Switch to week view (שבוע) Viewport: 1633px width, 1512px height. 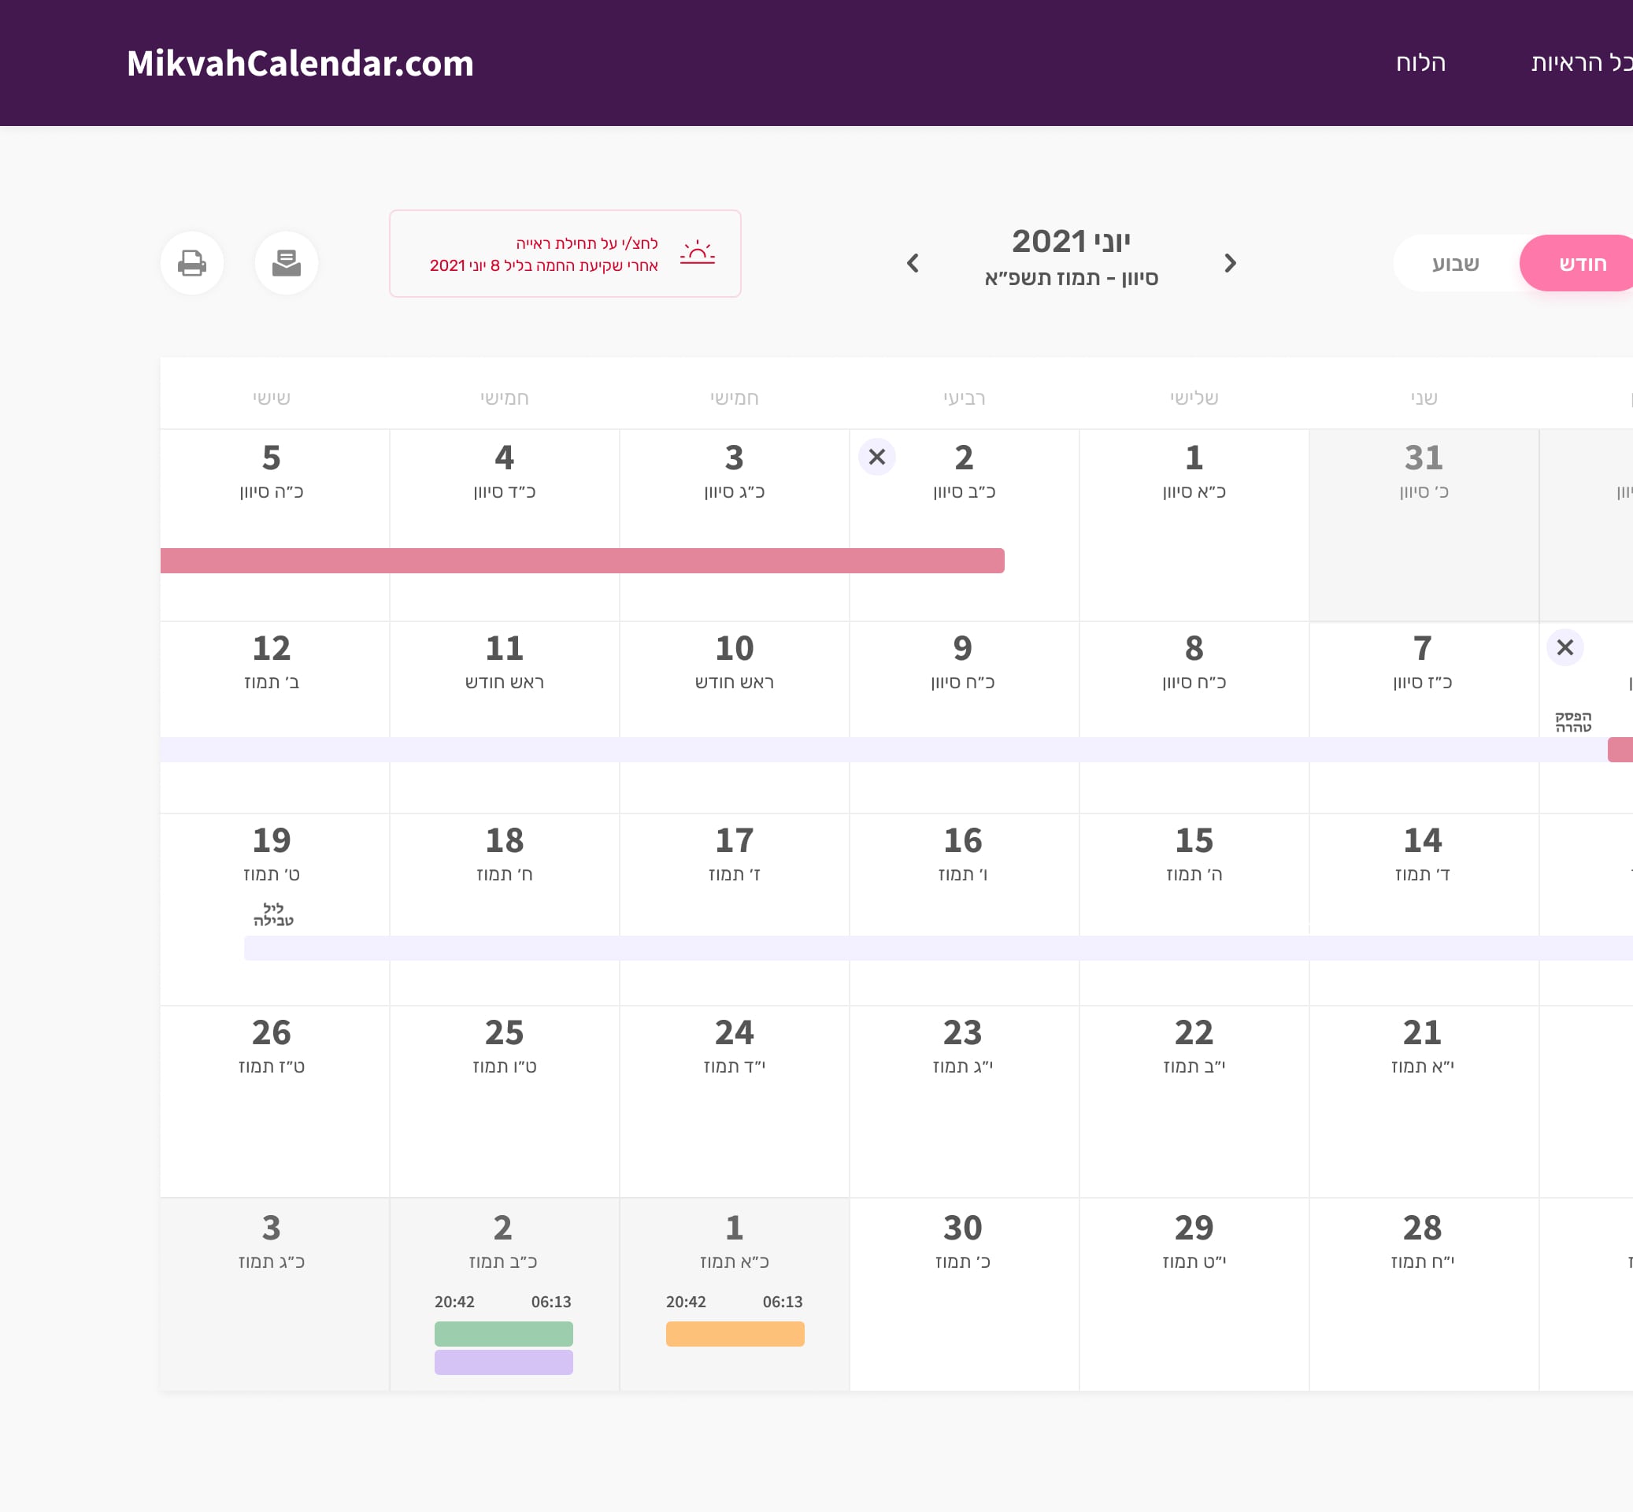coord(1454,264)
